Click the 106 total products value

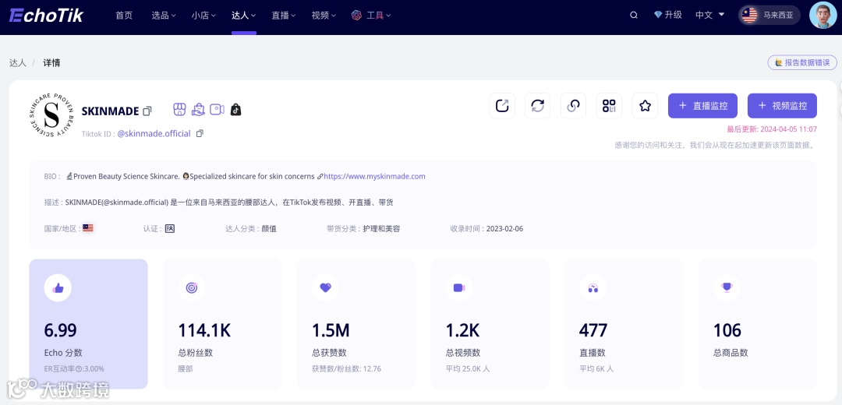(x=727, y=330)
